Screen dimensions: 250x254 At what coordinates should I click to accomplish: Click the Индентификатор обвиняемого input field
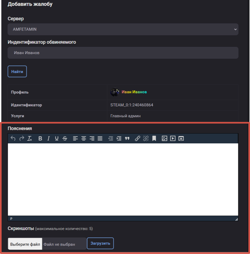[123, 53]
